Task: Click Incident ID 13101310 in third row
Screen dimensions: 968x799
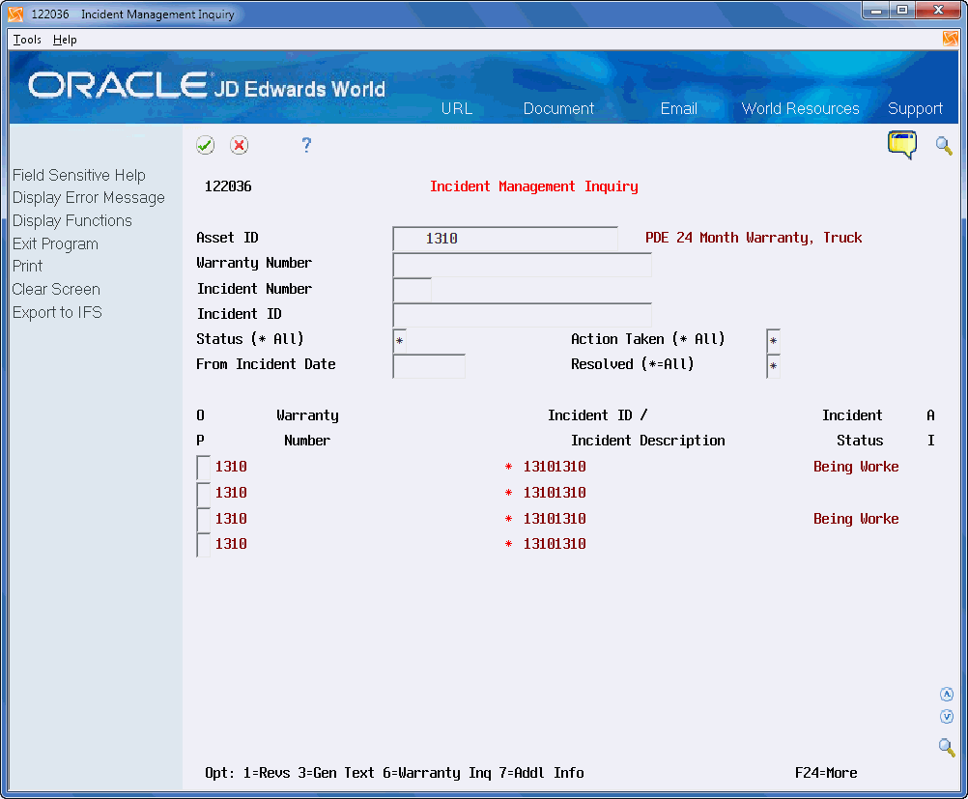Action: [x=555, y=519]
